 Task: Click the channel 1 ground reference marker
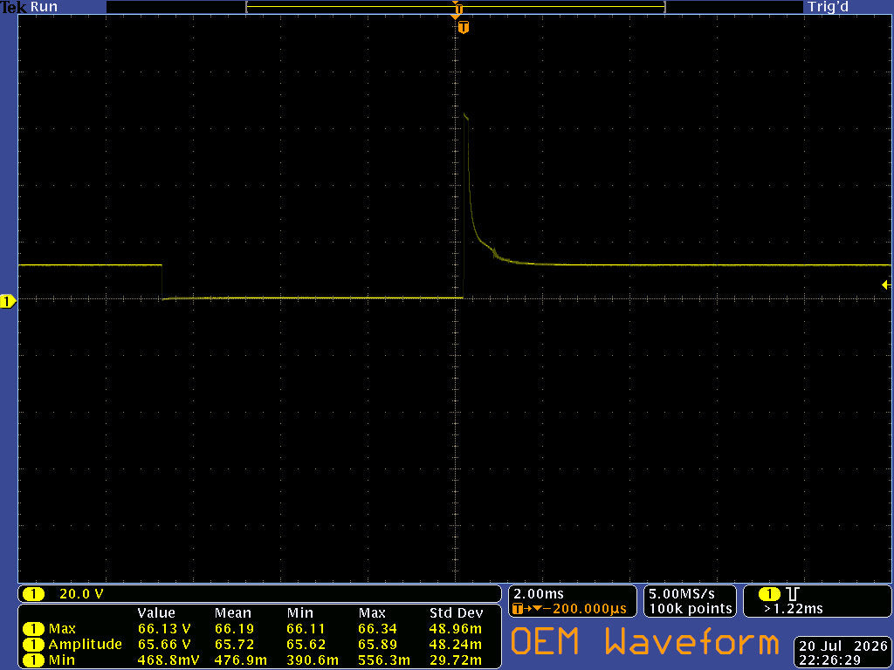click(x=8, y=301)
